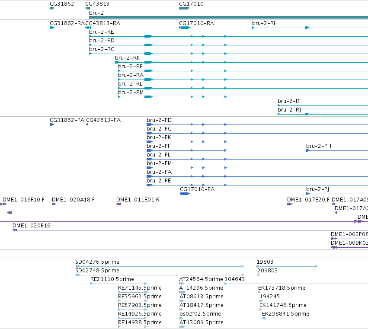Select the bru-2-RK transcript label

pos(128,58)
